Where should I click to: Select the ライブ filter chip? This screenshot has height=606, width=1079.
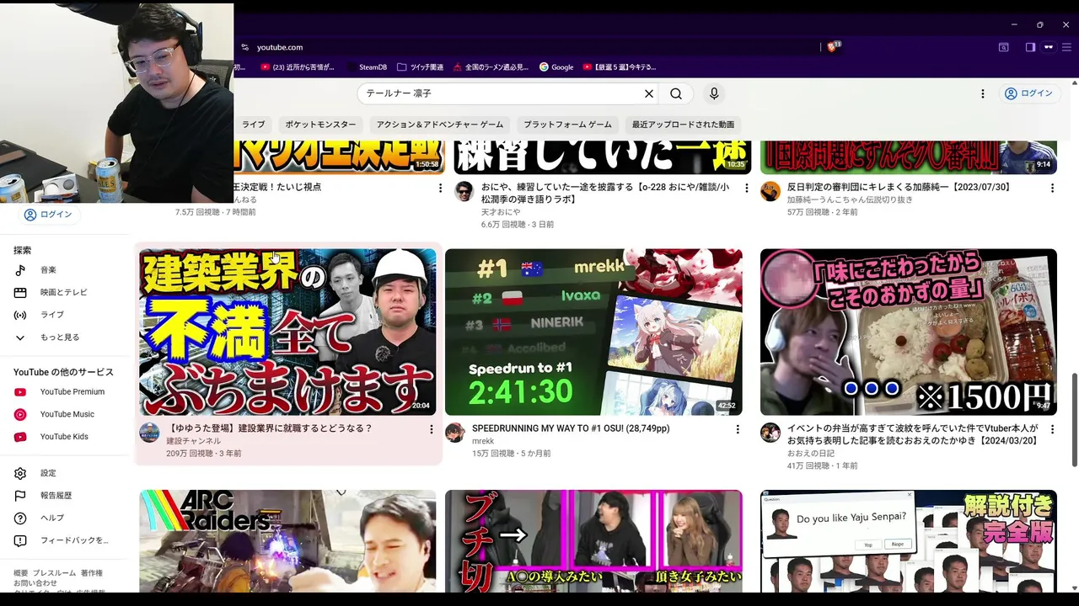(253, 125)
